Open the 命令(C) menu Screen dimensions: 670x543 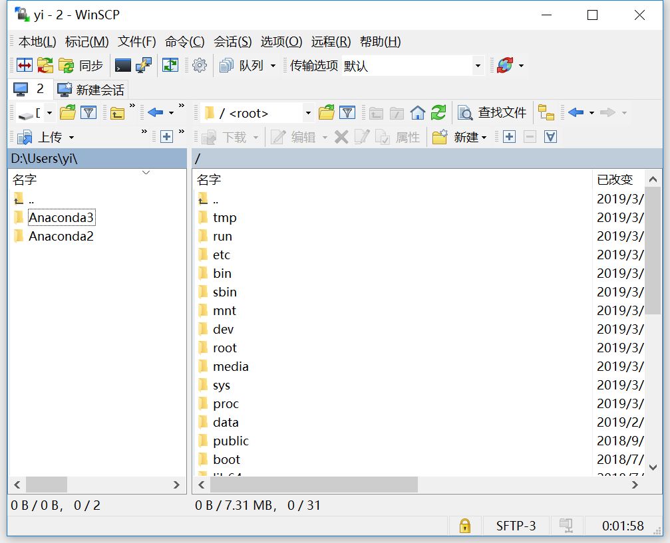pyautogui.click(x=184, y=41)
